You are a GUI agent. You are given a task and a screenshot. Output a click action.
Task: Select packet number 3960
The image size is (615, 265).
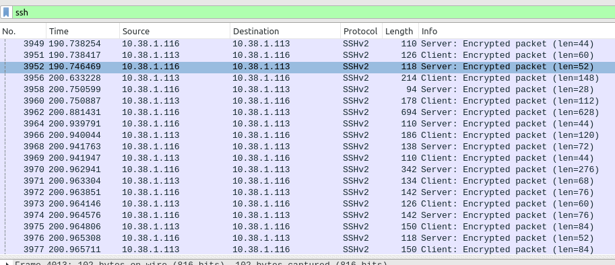[307, 101]
